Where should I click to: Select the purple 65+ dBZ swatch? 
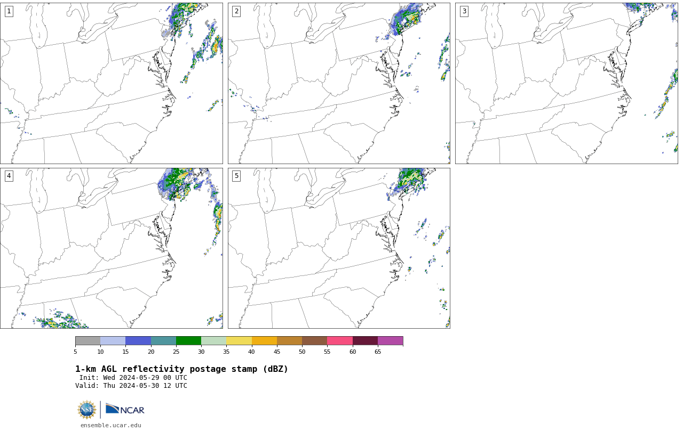pos(390,341)
